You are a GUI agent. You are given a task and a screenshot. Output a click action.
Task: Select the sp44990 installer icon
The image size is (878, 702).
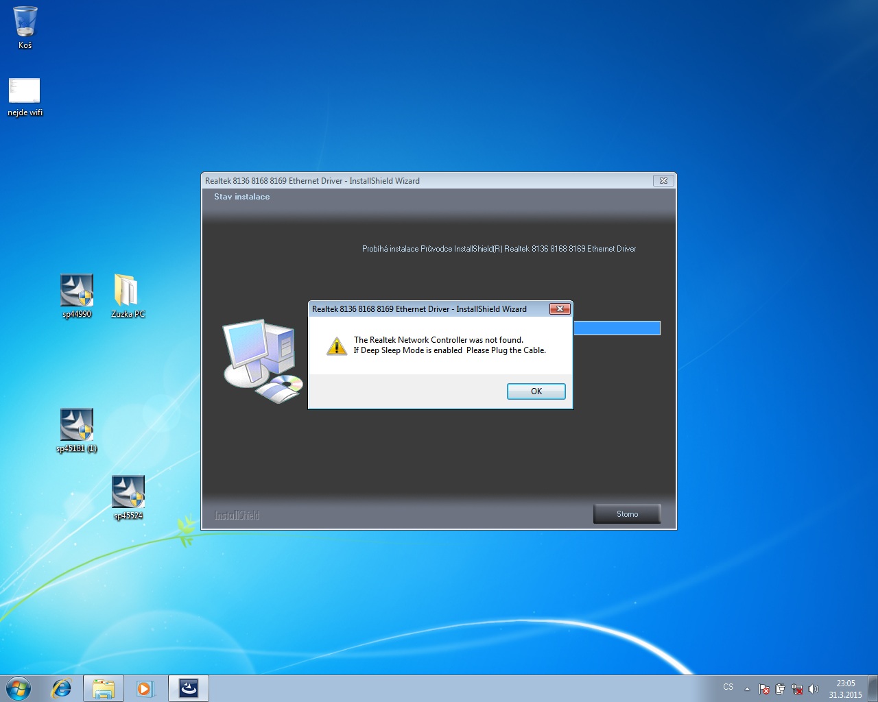(77, 296)
